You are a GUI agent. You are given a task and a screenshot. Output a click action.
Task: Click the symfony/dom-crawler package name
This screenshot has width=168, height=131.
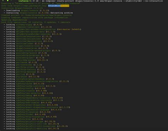point(28,102)
